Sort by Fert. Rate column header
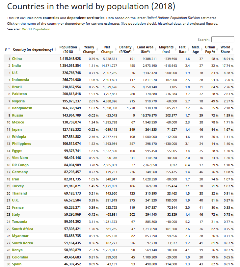Image resolution: width=240 pixels, height=267 pixels. (x=184, y=49)
